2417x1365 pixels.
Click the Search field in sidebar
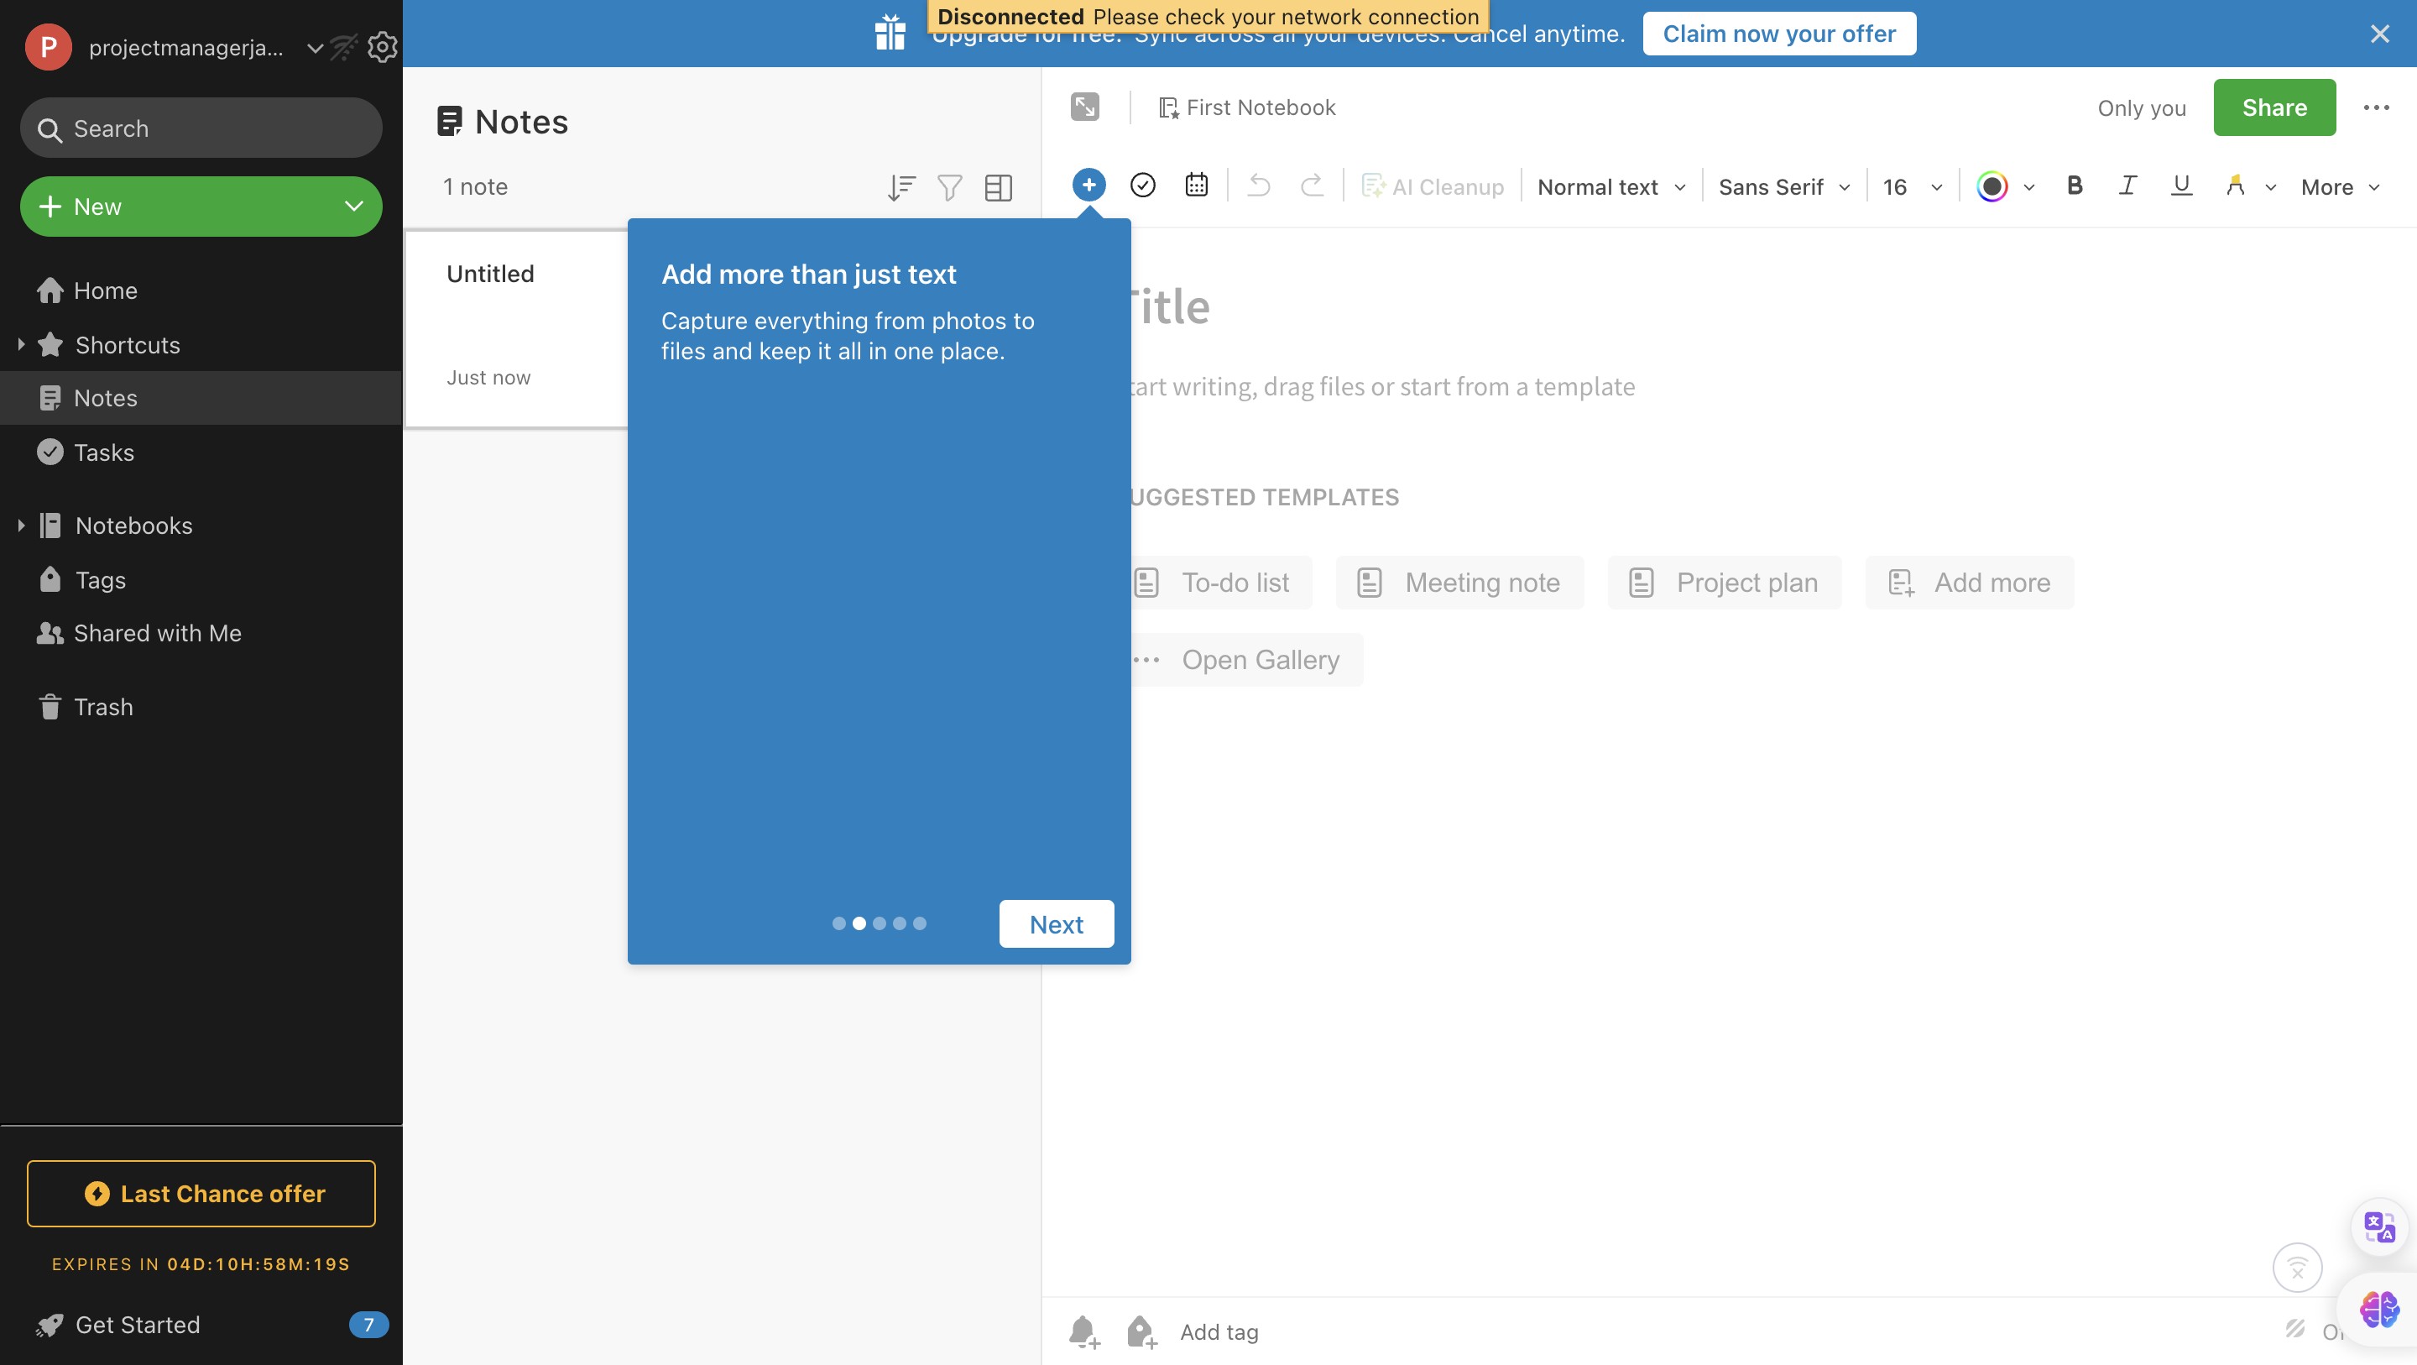point(201,128)
